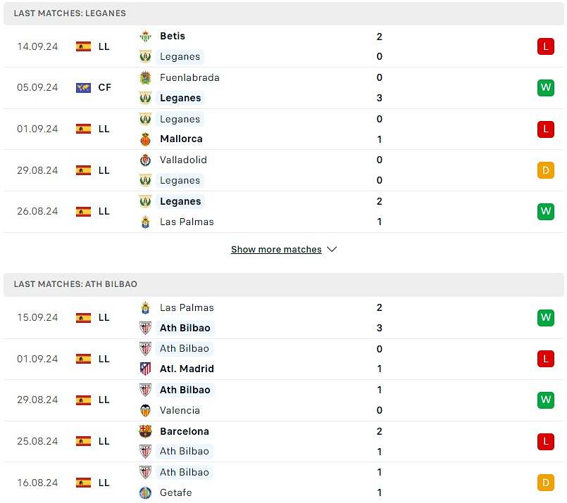Open the Las Palmas vs Ath Bilbao match
567x503 pixels.
click(282, 317)
